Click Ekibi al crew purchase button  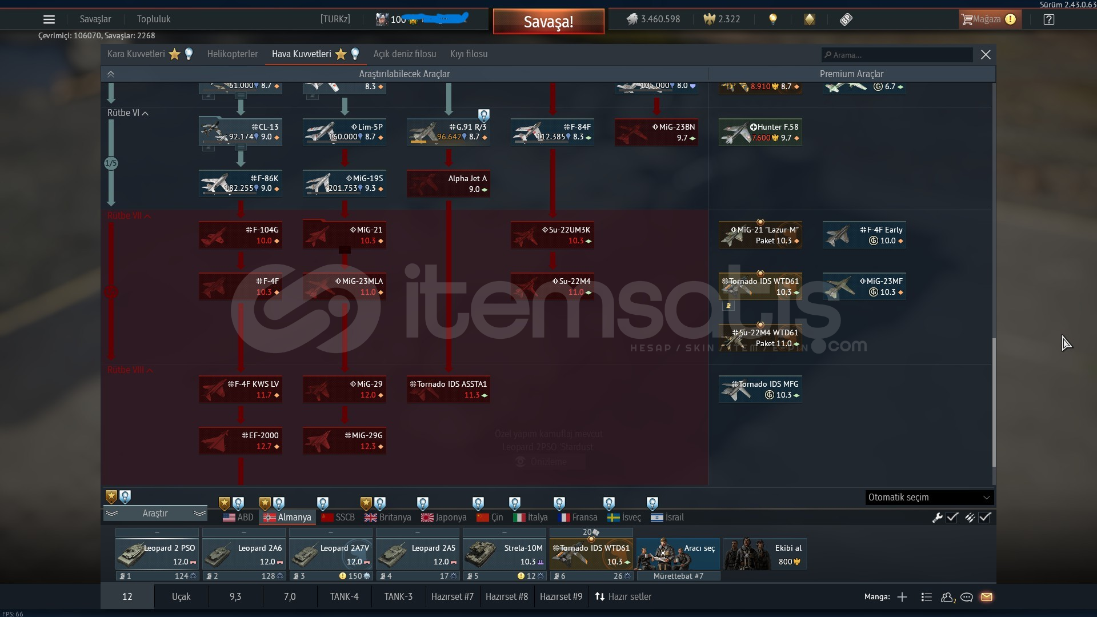coord(765,554)
